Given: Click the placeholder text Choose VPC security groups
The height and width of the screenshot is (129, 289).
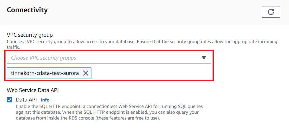Looking at the screenshot, I should point(43,58).
